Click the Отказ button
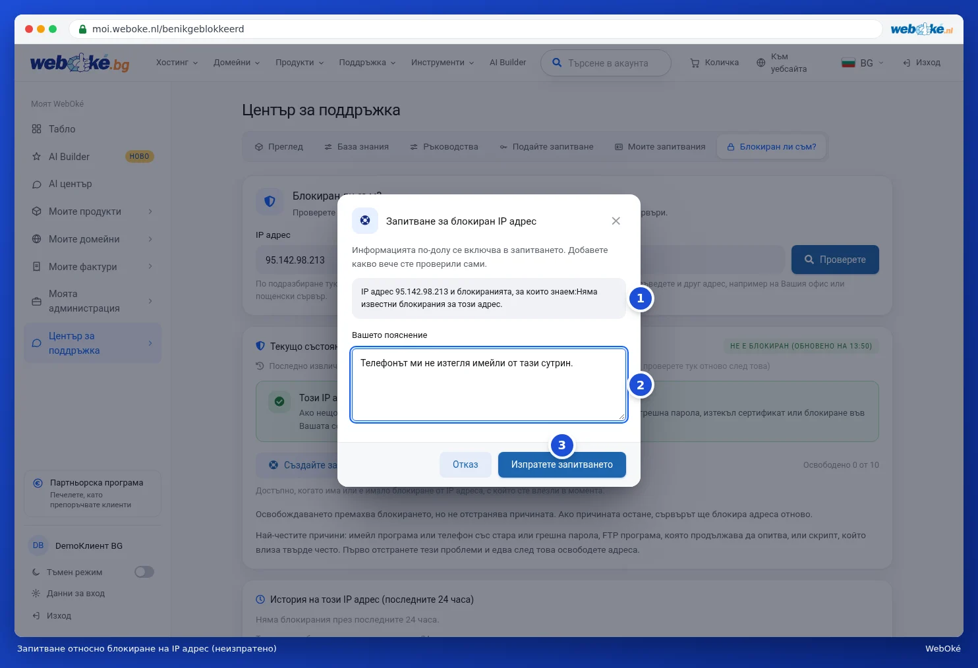 (465, 464)
